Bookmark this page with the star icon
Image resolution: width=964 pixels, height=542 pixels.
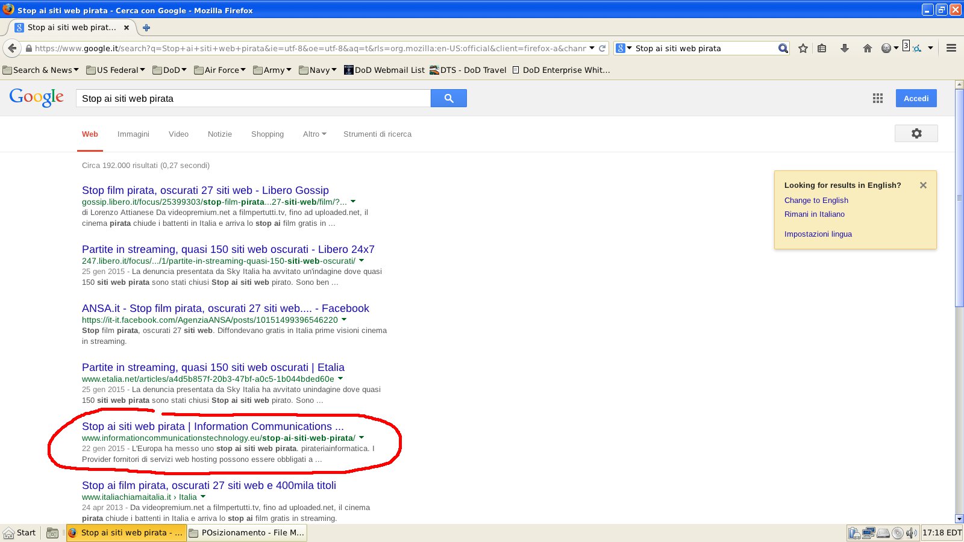pos(803,48)
